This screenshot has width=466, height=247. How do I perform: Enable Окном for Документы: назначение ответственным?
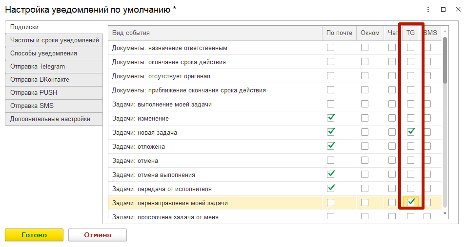tap(365, 47)
